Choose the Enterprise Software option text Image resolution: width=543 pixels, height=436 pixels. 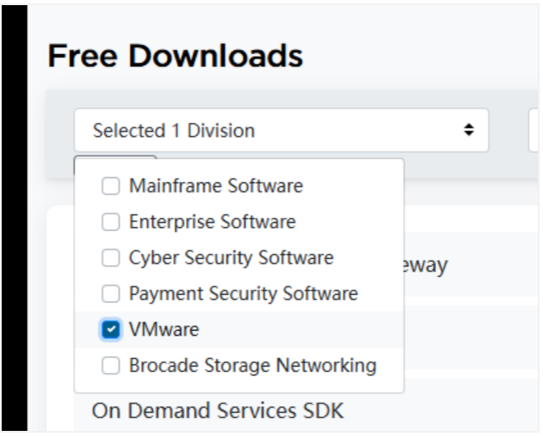[x=213, y=221]
